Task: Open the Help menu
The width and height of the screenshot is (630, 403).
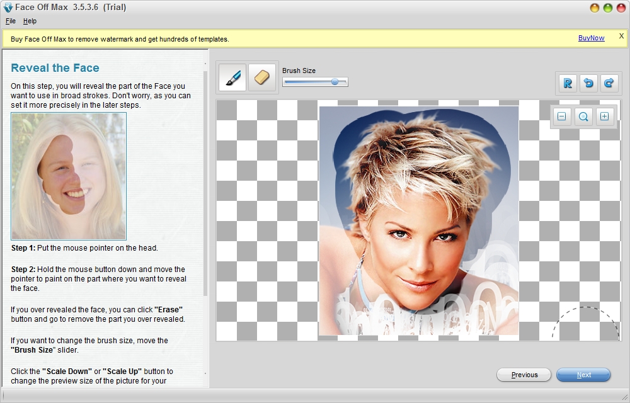Action: click(x=30, y=21)
